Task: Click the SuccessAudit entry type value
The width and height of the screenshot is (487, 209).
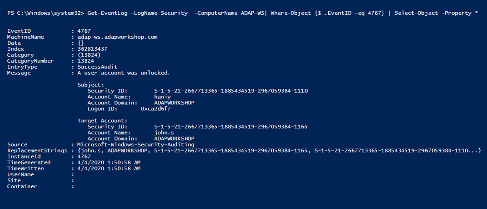Action: point(97,67)
